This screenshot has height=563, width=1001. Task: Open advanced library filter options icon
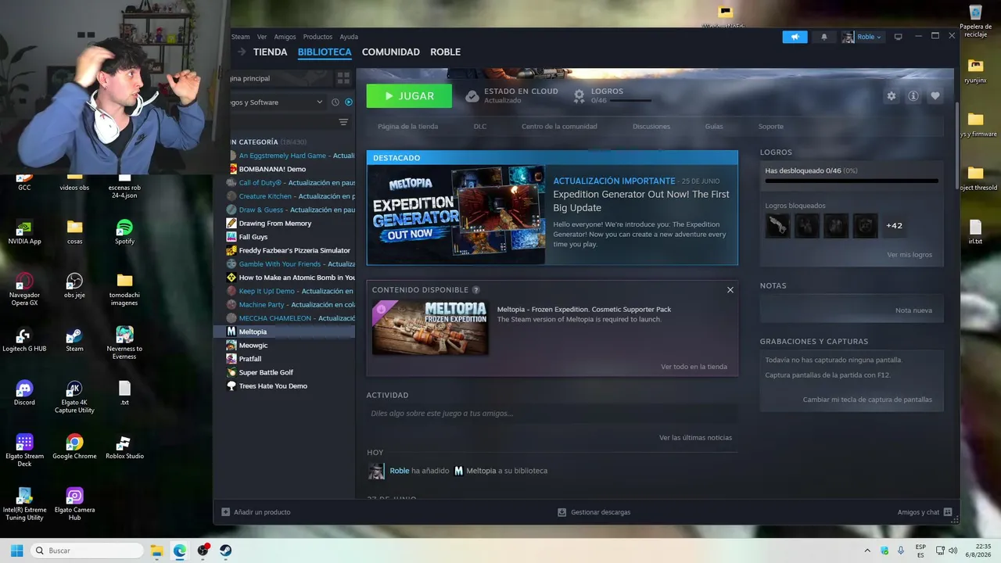[x=343, y=122]
